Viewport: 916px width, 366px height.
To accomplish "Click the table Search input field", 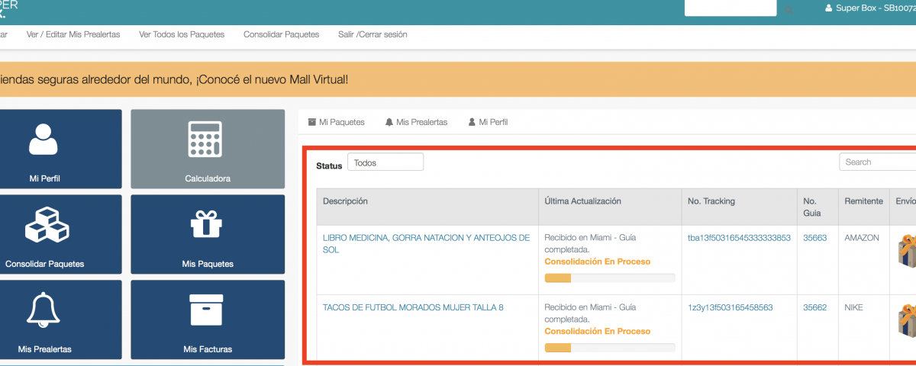I will (878, 162).
